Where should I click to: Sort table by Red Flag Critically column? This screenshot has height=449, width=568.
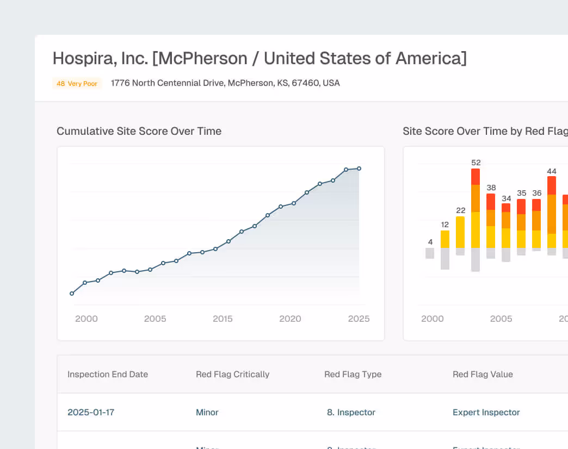click(x=232, y=375)
